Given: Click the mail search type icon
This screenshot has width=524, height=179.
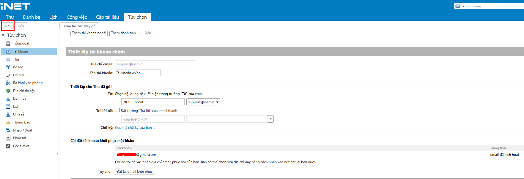Looking at the screenshot, I should 458,6.
